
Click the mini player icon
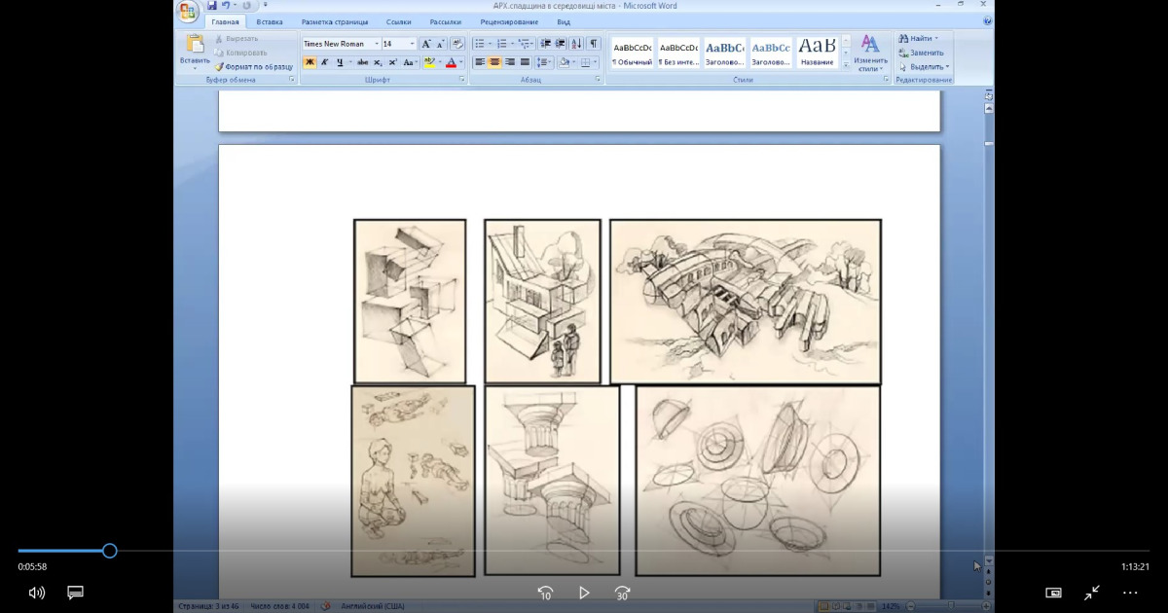click(x=1053, y=593)
